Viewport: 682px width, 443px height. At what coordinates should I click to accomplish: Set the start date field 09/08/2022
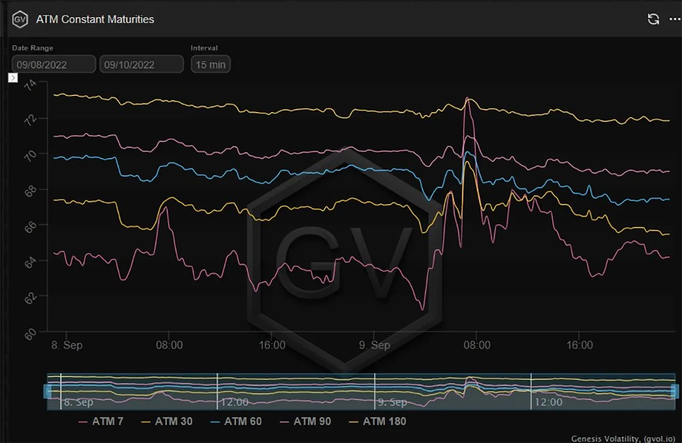[x=54, y=64]
